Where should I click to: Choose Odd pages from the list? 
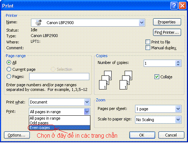60,123
